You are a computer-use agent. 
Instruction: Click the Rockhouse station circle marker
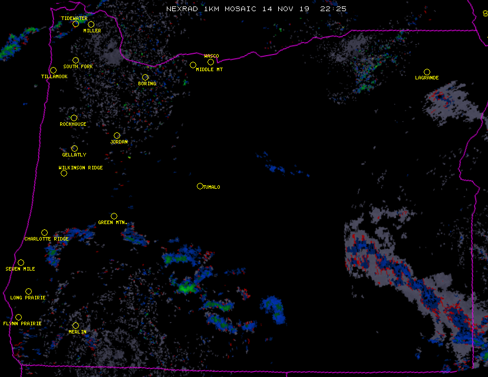(74, 118)
